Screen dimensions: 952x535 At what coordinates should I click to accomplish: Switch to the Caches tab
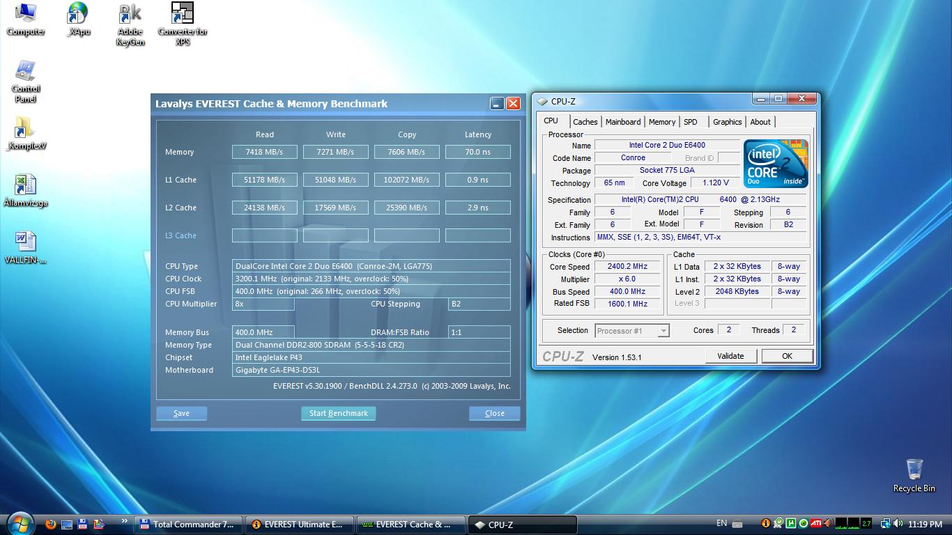[x=585, y=122]
